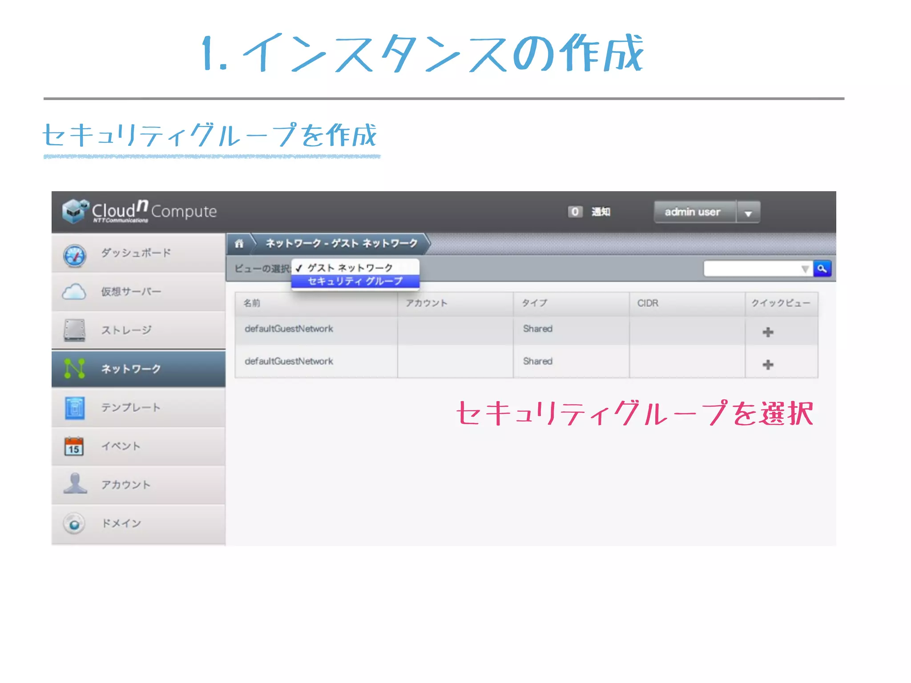The image size is (911, 683).
Task: Click the green network icon in sidebar
Action: tap(74, 369)
